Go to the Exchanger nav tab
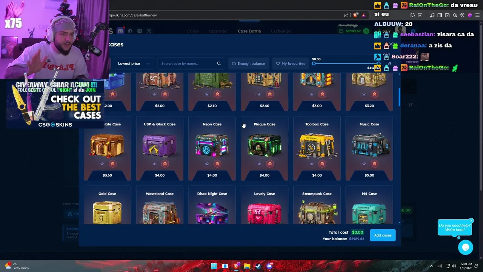 click(x=281, y=31)
